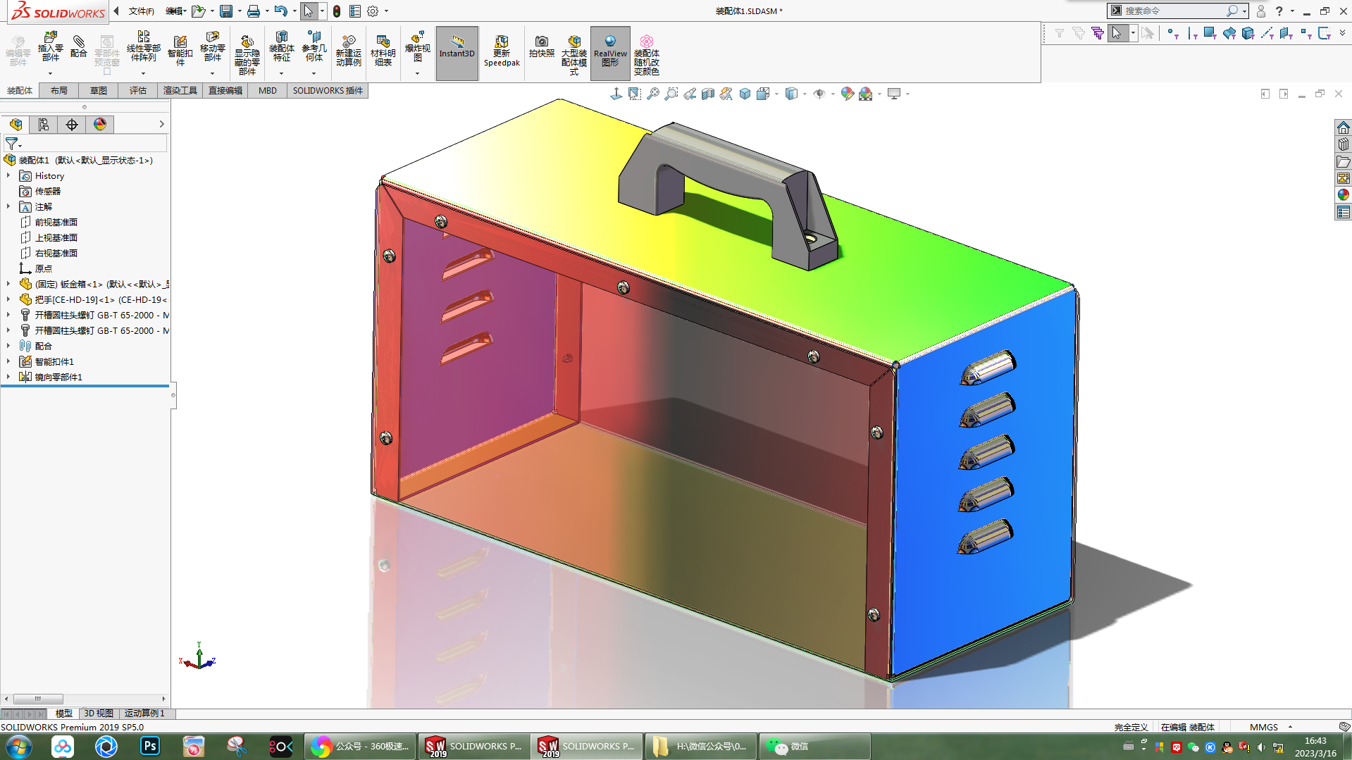The height and width of the screenshot is (760, 1352).
Task: Open the Appearances color ball in task pane
Action: (1344, 195)
